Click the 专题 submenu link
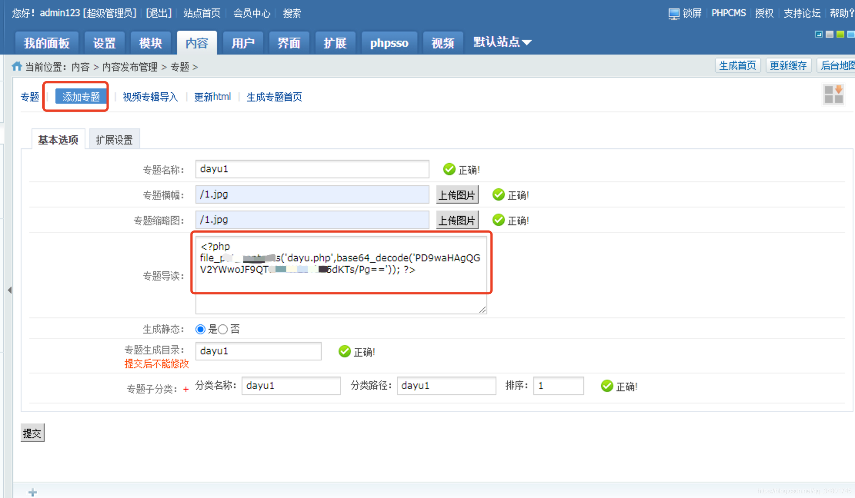The image size is (855, 498). (30, 97)
